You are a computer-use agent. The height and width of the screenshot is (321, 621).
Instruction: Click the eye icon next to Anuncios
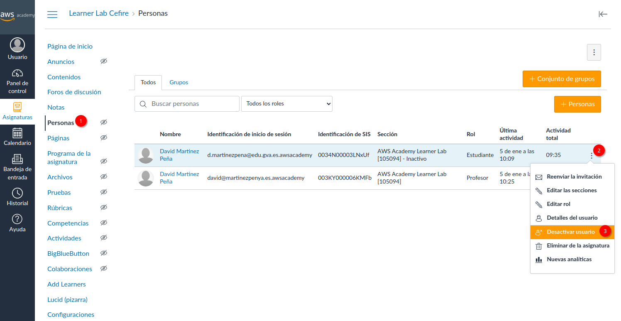[104, 61]
